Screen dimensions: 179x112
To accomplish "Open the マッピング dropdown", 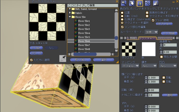I will point(130,66).
